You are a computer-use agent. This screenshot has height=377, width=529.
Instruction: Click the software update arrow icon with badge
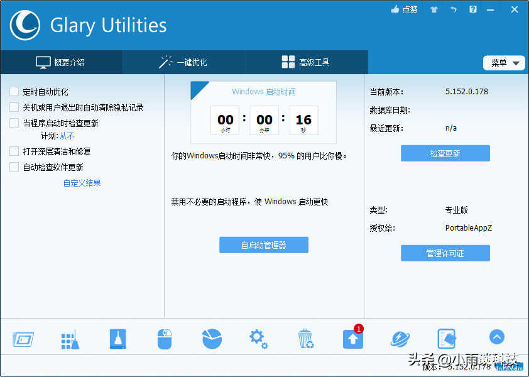[x=352, y=339]
